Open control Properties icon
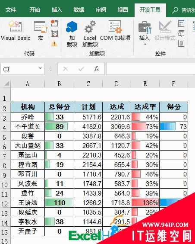 (181, 23)
